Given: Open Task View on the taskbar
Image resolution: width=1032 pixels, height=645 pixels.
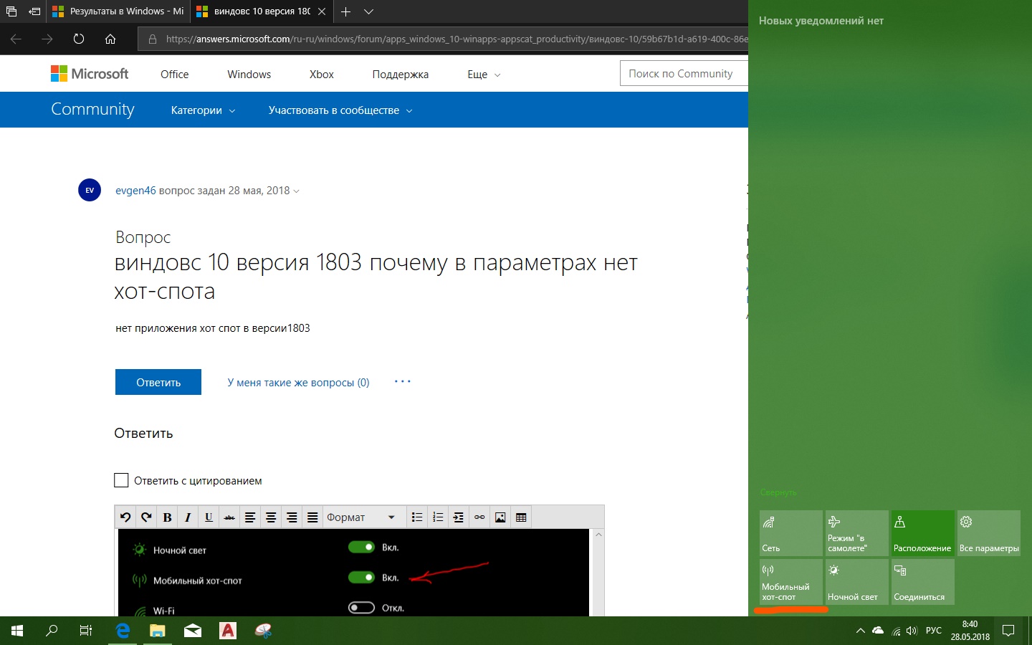Looking at the screenshot, I should point(86,631).
